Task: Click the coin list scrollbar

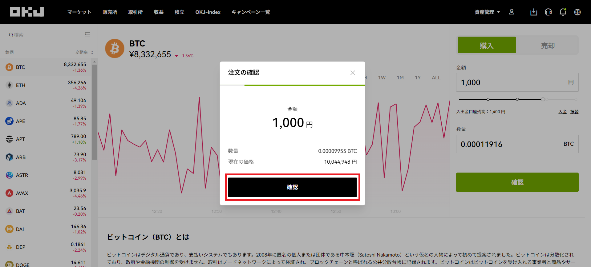Action: (x=94, y=112)
